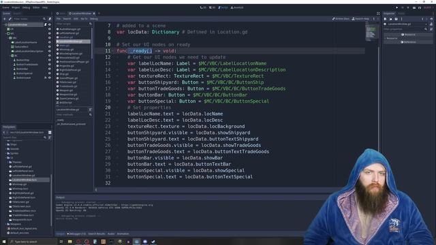Expand the Weapons folder in FileSystem
The height and width of the screenshot is (245, 436).
(x=6, y=224)
